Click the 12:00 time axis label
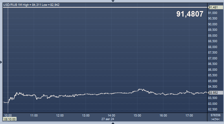 pos(60,116)
